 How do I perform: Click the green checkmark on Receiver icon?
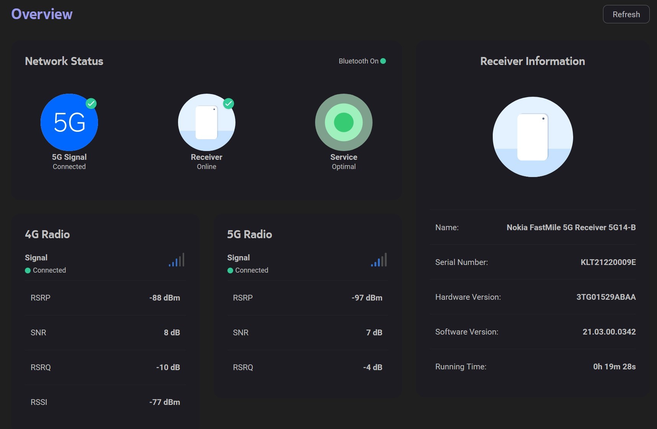click(x=229, y=104)
